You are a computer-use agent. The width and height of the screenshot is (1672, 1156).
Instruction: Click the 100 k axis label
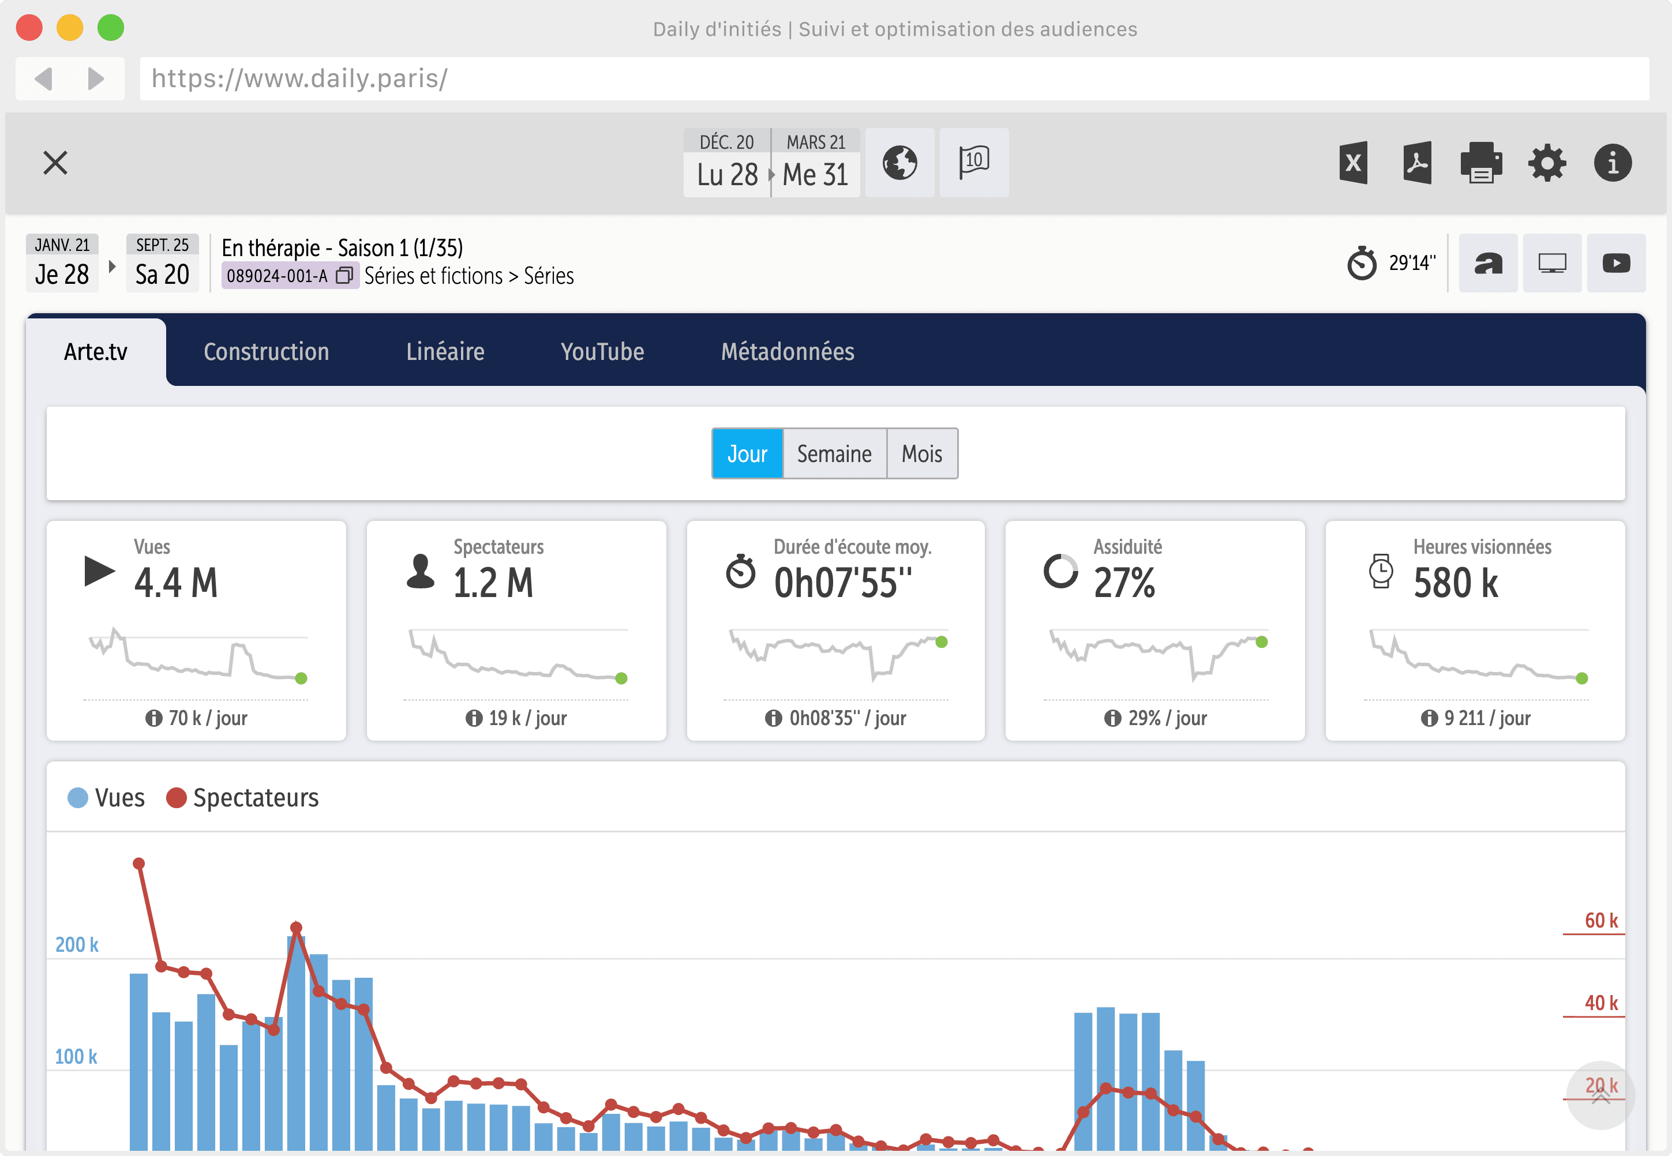click(x=76, y=1057)
